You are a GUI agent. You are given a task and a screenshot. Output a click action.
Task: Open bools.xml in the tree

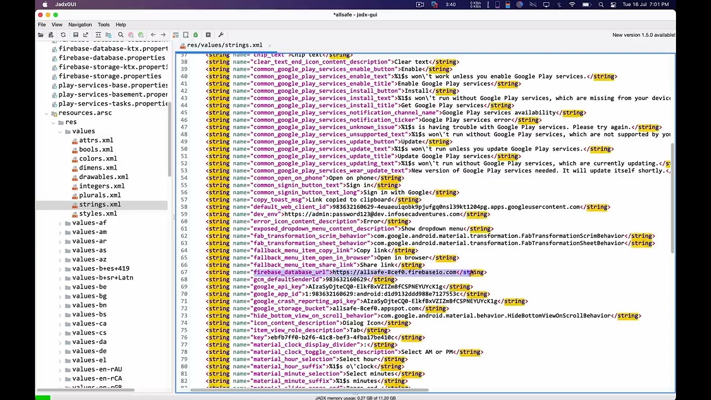pos(96,149)
